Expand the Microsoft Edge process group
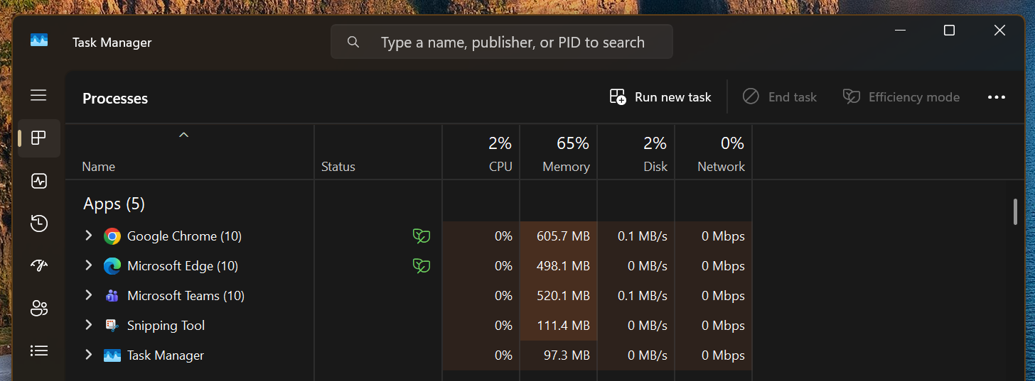Viewport: 1035px width, 381px height. (x=89, y=265)
